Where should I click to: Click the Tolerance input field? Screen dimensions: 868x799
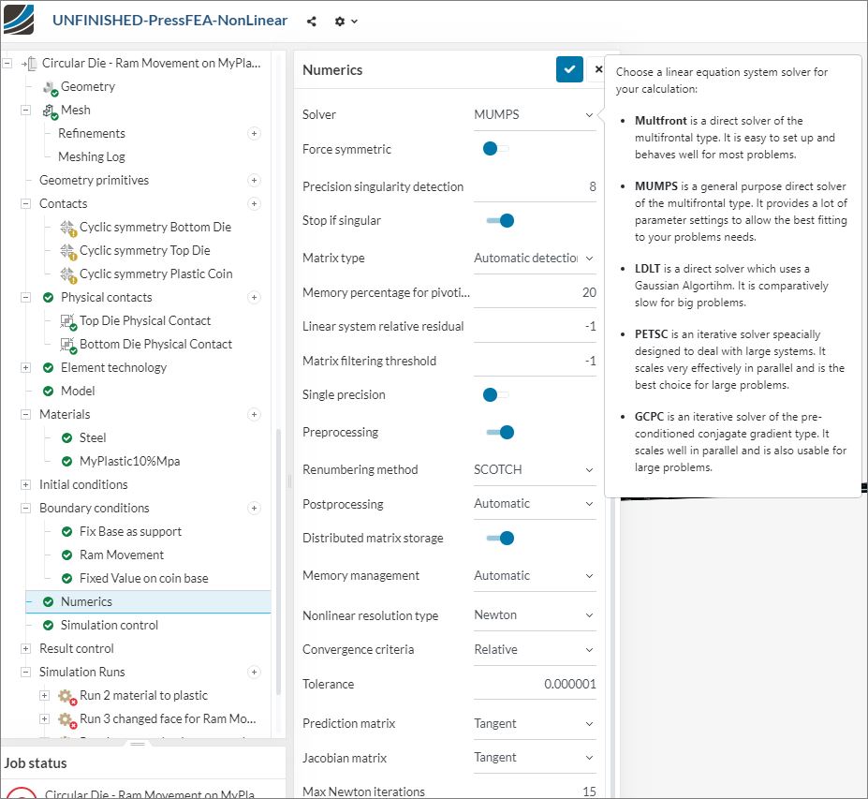[535, 685]
